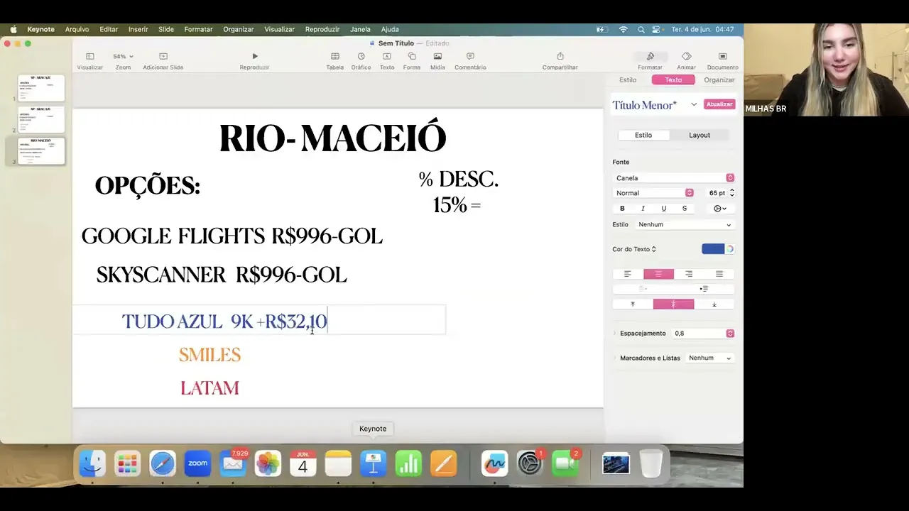909x511 pixels.
Task: Open Numbers app from the Dock
Action: (x=408, y=464)
